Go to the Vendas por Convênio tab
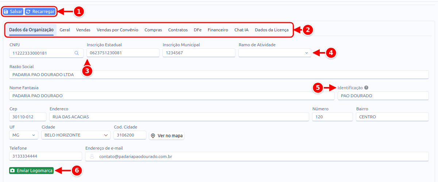438x182 pixels. tap(118, 30)
